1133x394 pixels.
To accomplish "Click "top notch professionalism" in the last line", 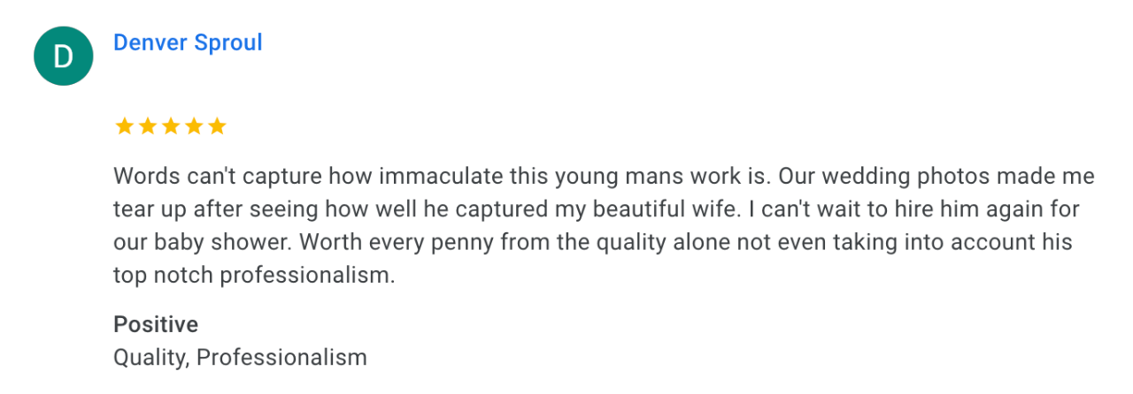I will (253, 275).
